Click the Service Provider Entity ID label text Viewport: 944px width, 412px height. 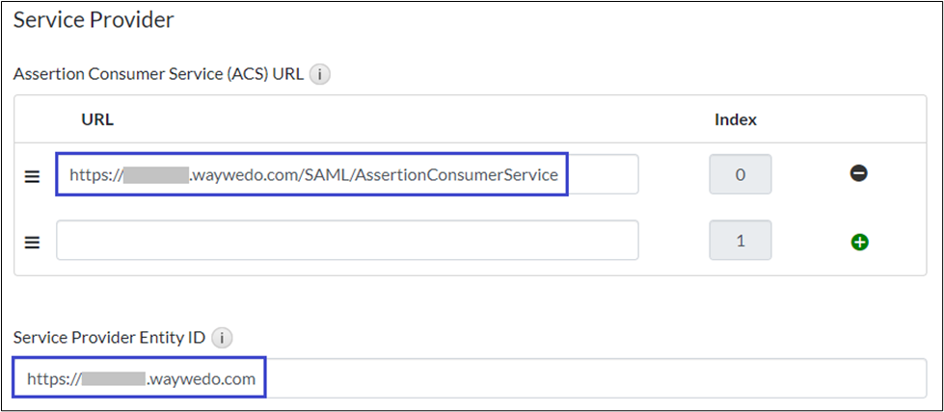tap(109, 338)
